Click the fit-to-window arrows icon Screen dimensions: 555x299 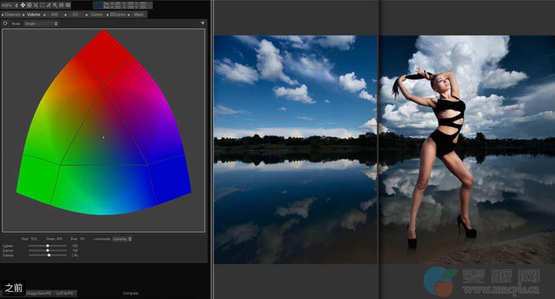(36, 5)
